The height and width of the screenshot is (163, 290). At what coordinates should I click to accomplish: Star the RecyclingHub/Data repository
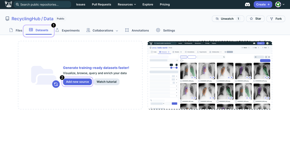[255, 19]
